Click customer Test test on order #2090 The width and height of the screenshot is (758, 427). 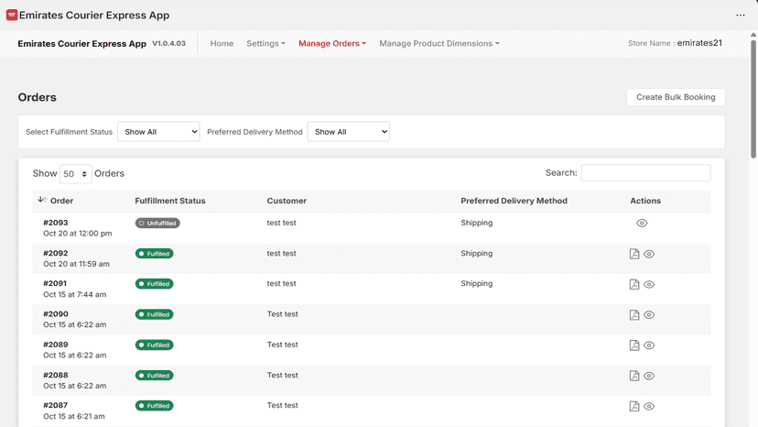(x=282, y=314)
